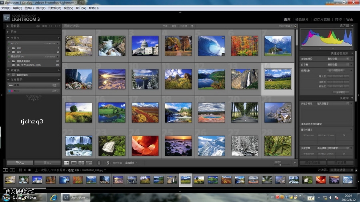Click the plus icon on 收藏夹 panel
Viewport: 360px width, 202px height.
59,70
